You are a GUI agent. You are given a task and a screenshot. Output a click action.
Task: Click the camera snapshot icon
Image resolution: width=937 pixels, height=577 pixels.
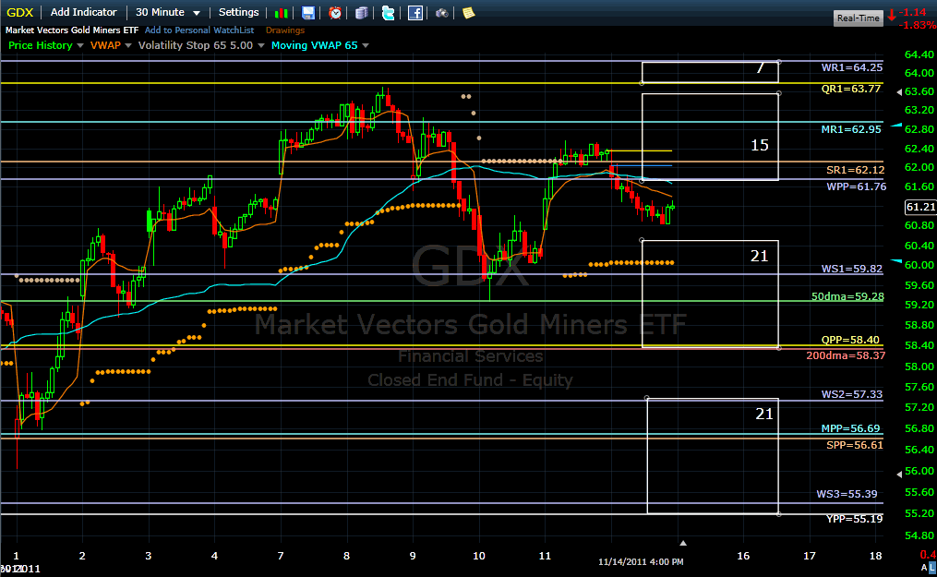(x=441, y=13)
